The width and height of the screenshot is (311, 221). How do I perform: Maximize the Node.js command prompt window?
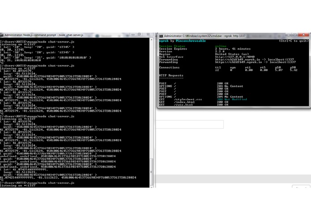[139, 34]
